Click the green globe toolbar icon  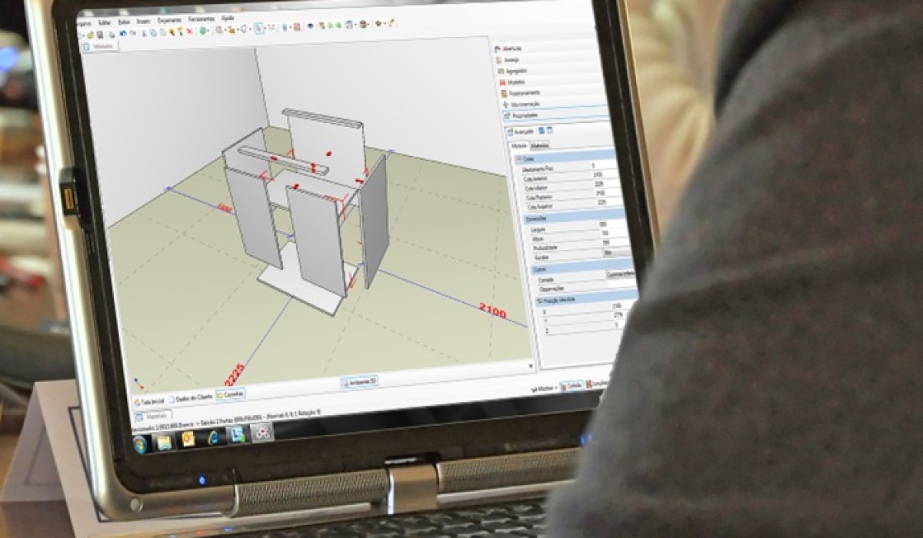coord(202,31)
